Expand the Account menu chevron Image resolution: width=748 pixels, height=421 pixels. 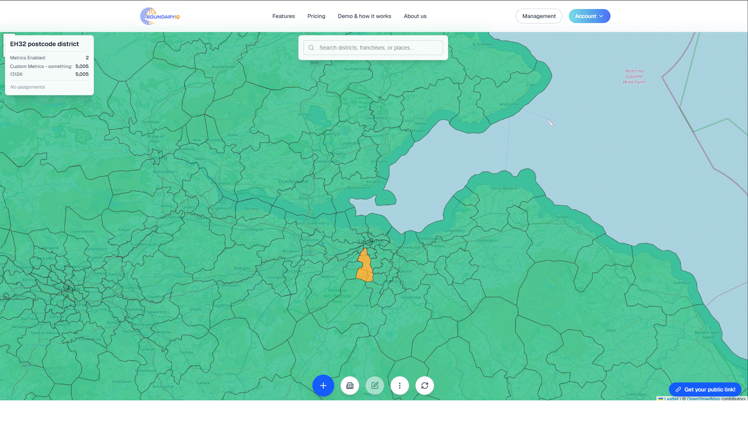pyautogui.click(x=600, y=16)
